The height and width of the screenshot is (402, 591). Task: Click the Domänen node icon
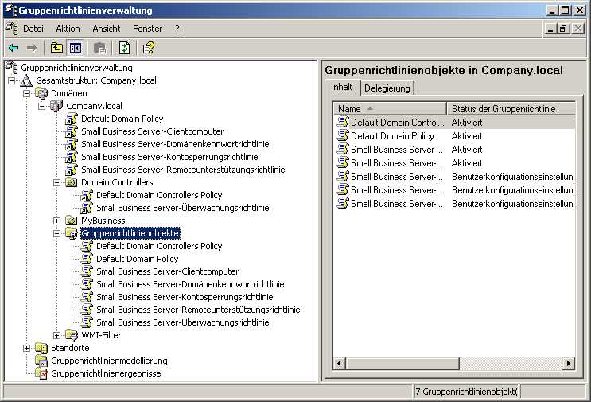(x=41, y=93)
